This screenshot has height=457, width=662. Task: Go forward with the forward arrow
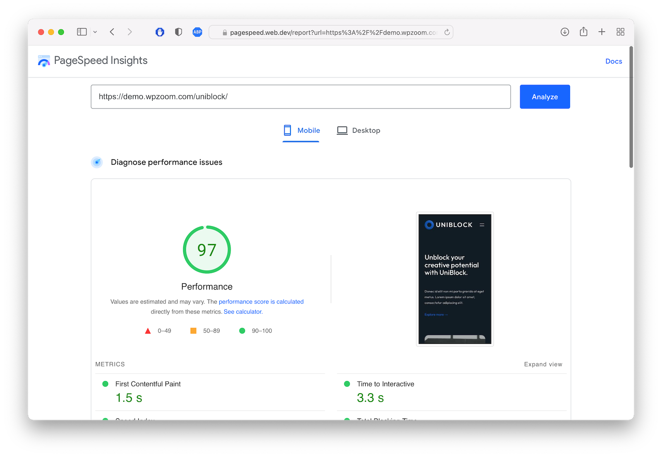pos(130,32)
